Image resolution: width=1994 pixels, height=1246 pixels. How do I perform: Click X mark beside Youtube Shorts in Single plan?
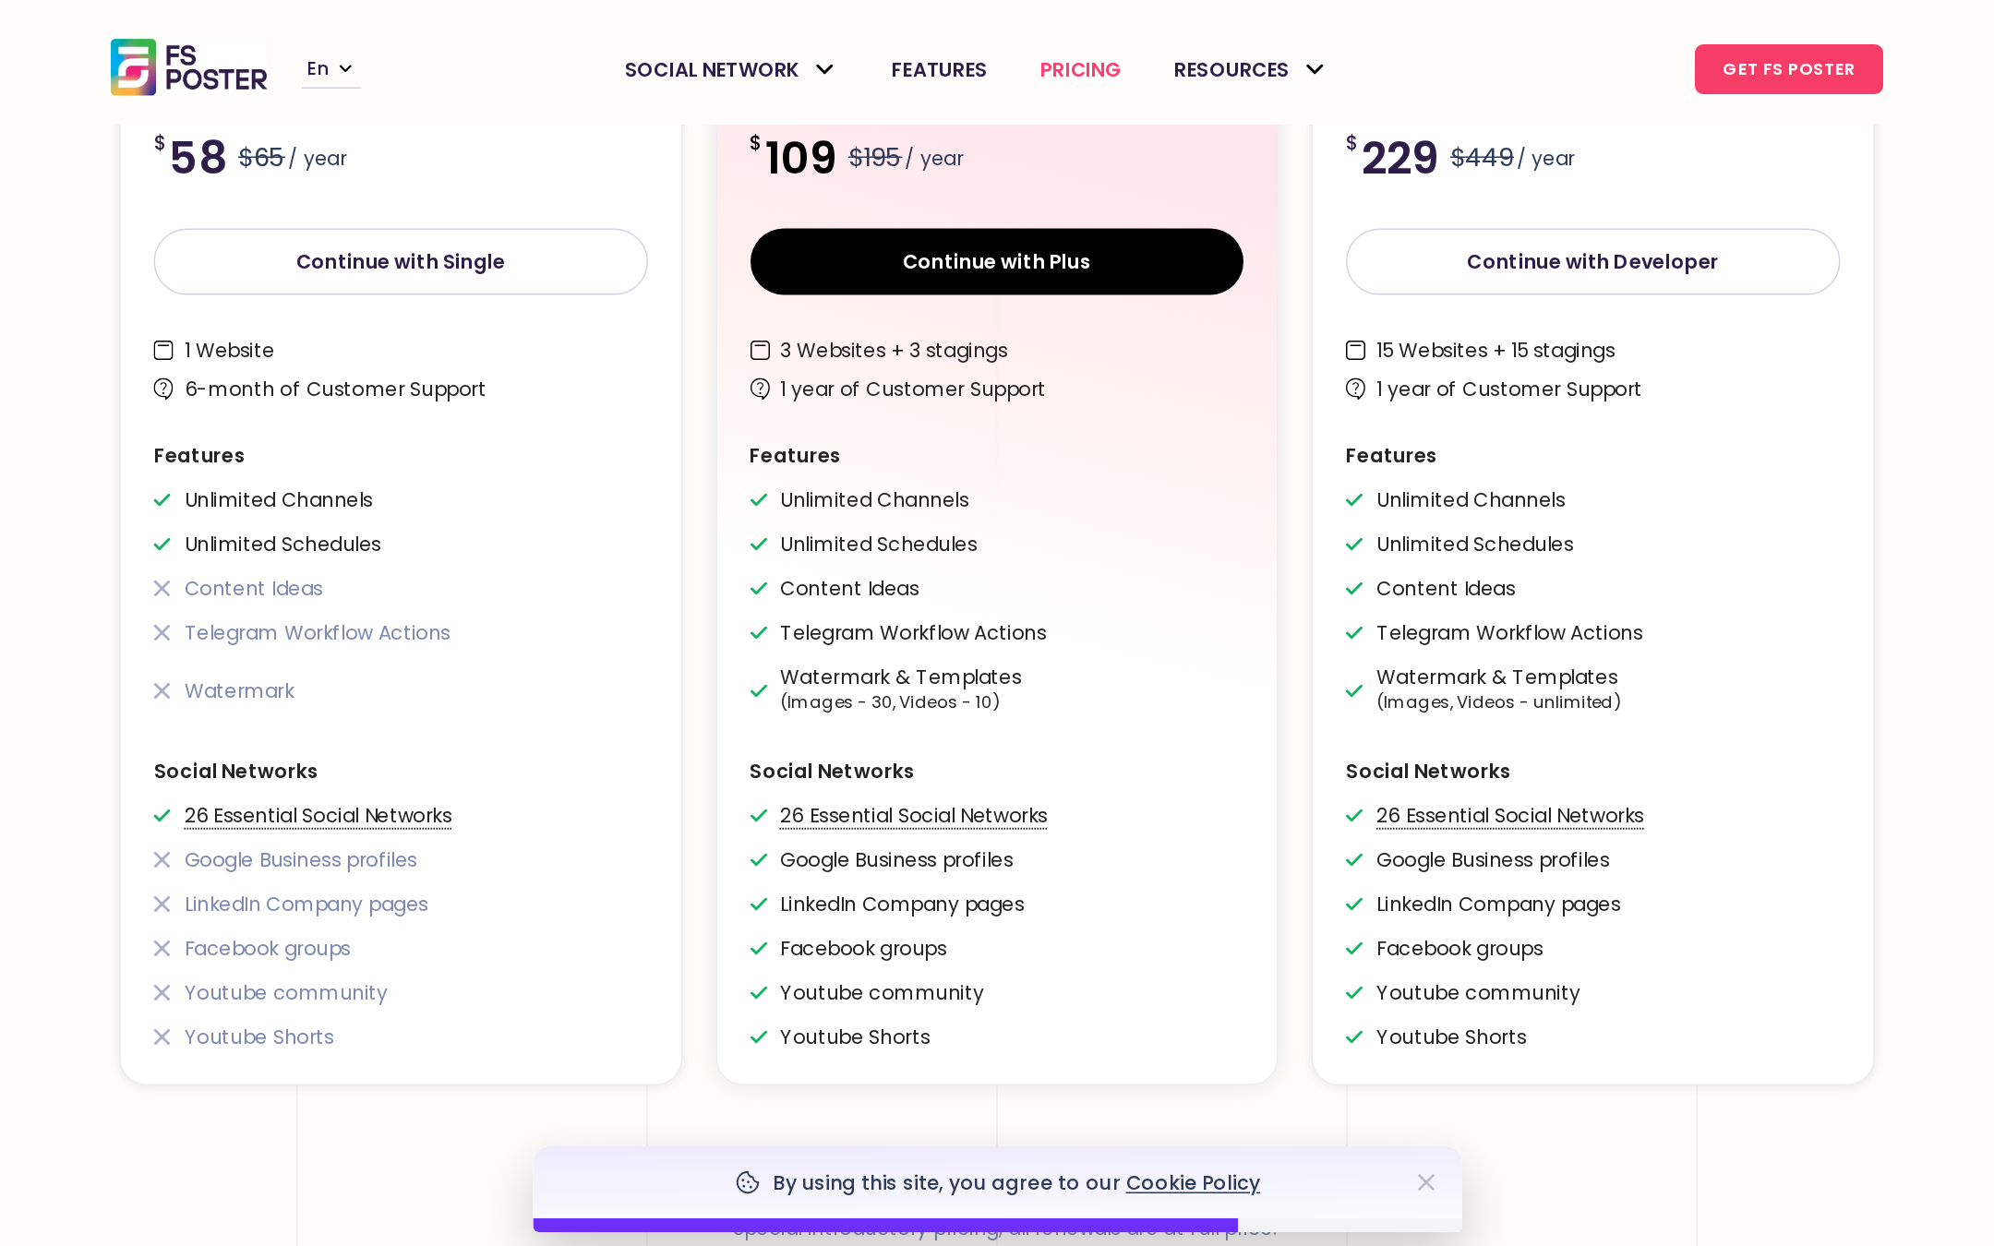(162, 1037)
